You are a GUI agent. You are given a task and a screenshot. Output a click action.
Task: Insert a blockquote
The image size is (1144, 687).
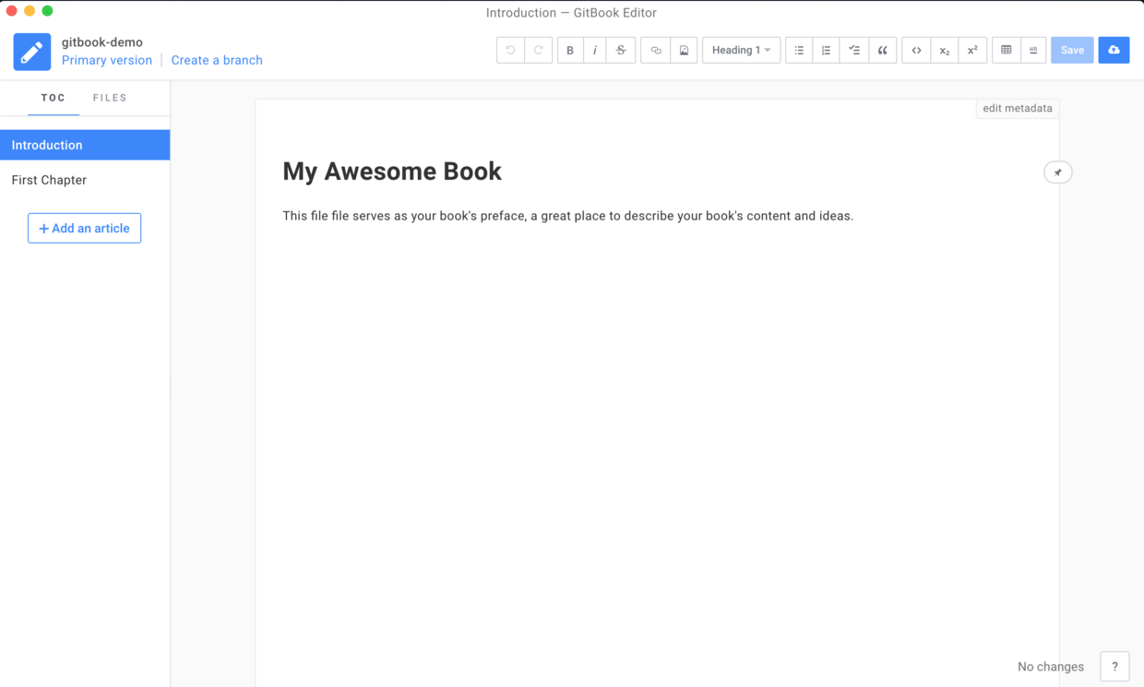[x=882, y=50]
